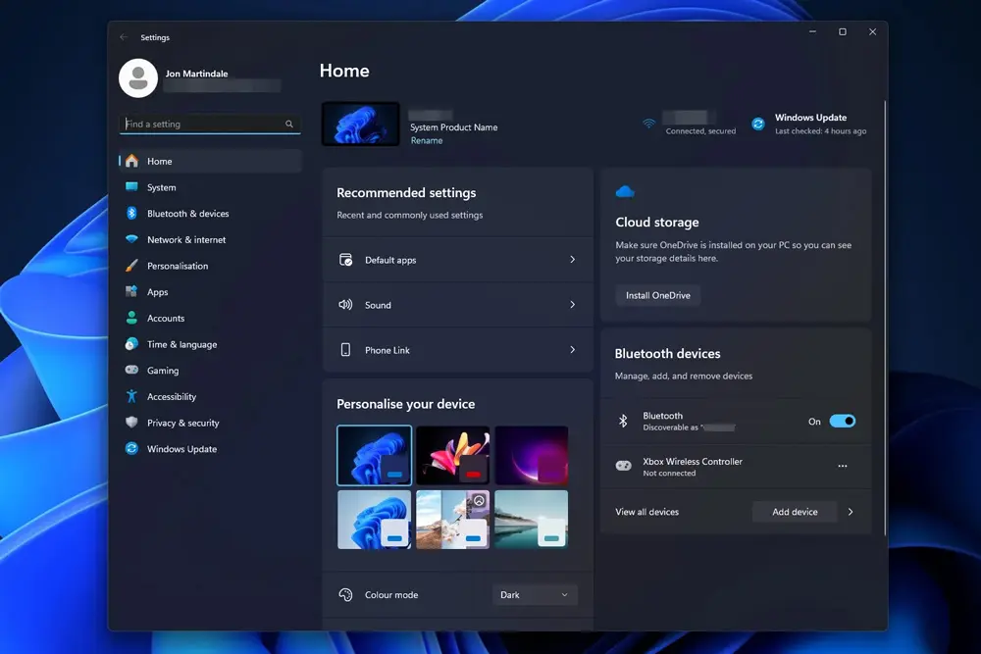Open the Apps settings page
981x654 pixels.
tap(210, 292)
